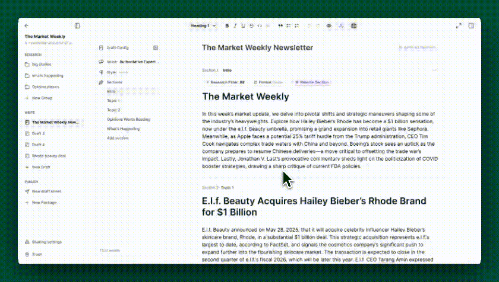Image resolution: width=499 pixels, height=282 pixels.
Task: Open the whats happening research folder
Action: (x=48, y=75)
